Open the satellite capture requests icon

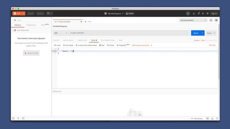(194, 14)
